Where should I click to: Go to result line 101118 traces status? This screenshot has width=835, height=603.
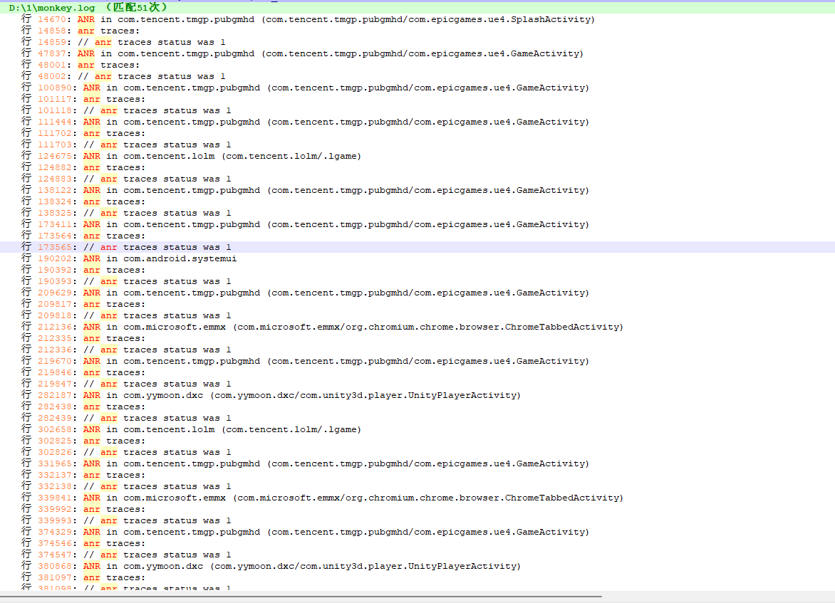point(417,110)
